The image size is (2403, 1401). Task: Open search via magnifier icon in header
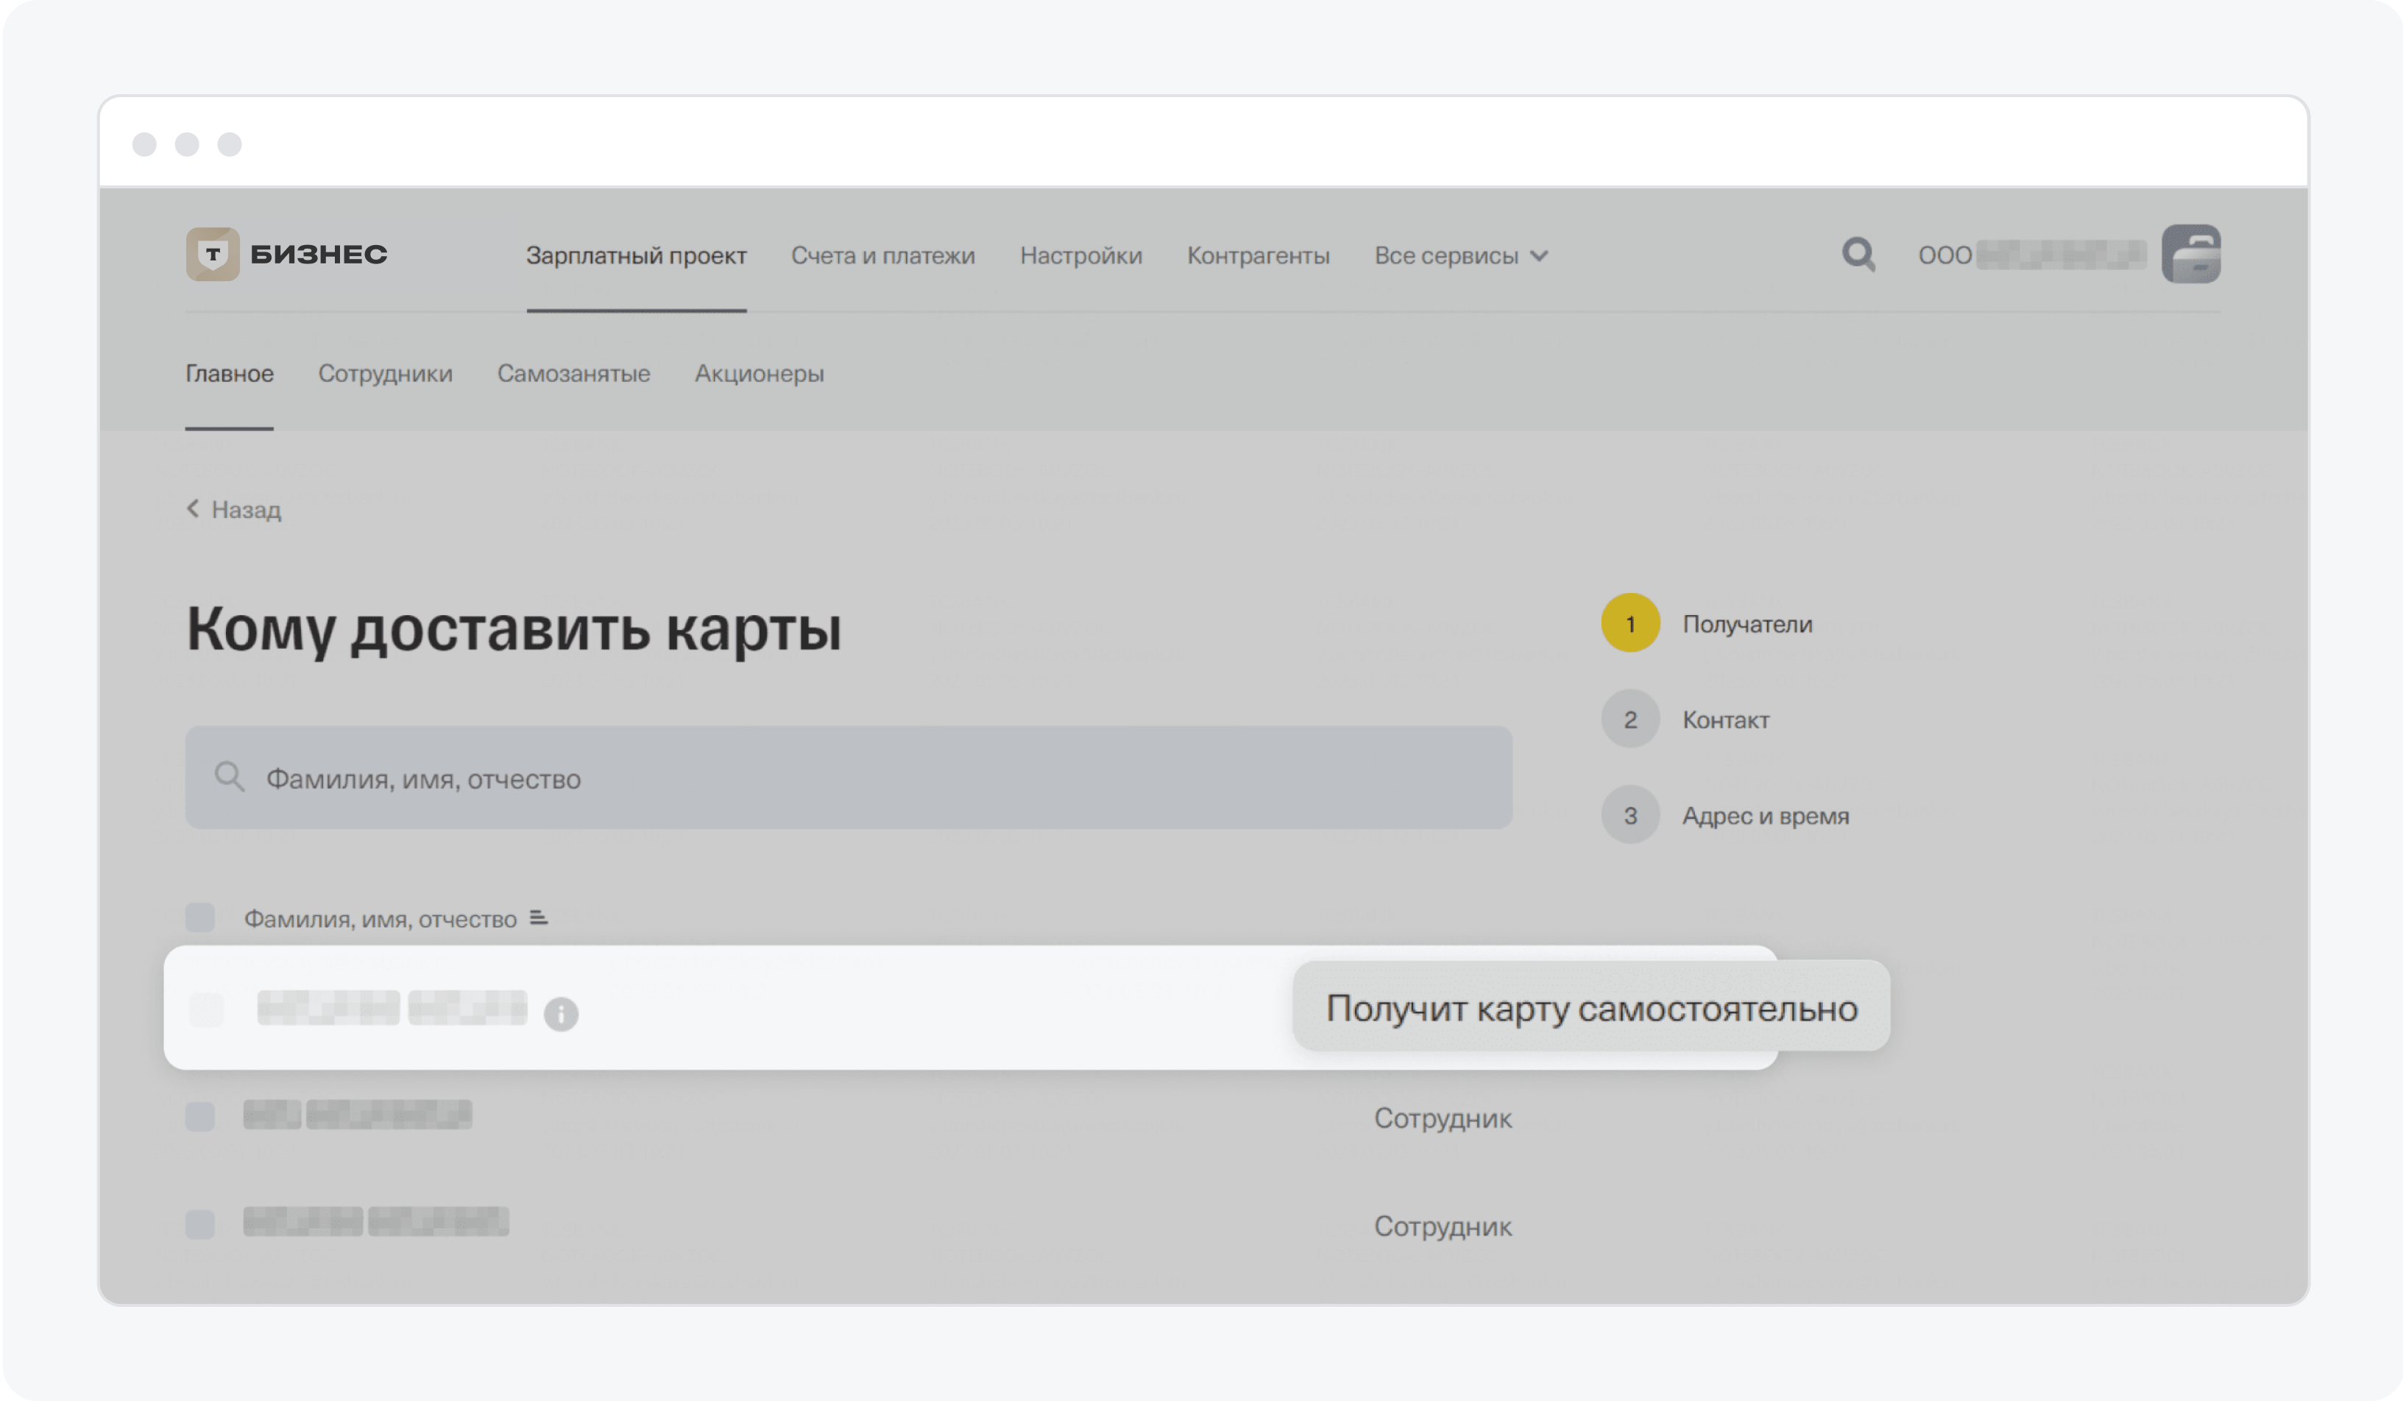tap(1858, 255)
